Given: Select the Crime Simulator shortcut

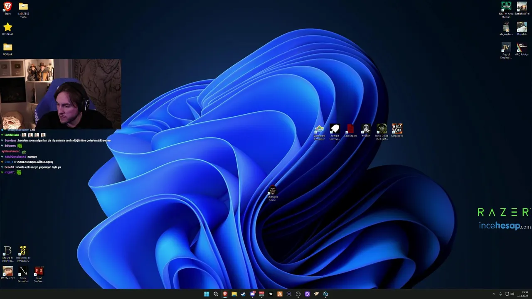Looking at the screenshot, I should 23,274.
